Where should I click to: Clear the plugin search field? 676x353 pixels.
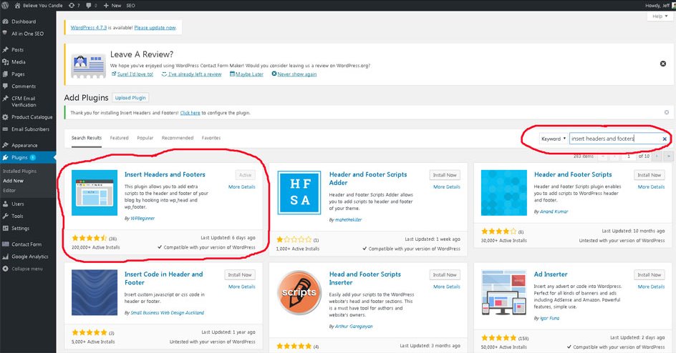[x=665, y=139]
